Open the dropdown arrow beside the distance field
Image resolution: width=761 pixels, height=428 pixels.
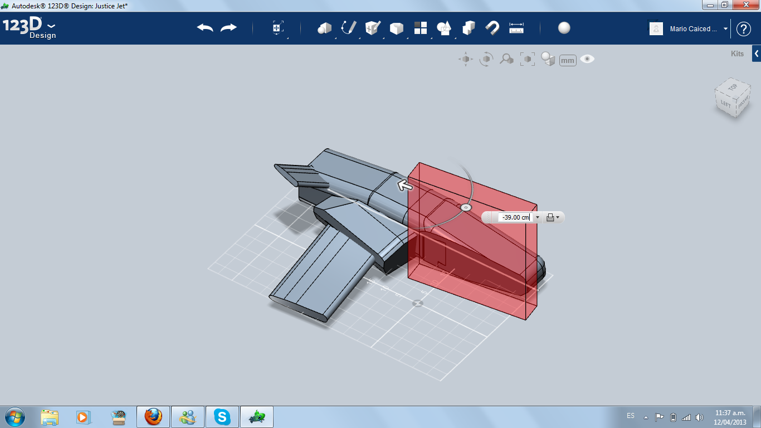click(538, 217)
